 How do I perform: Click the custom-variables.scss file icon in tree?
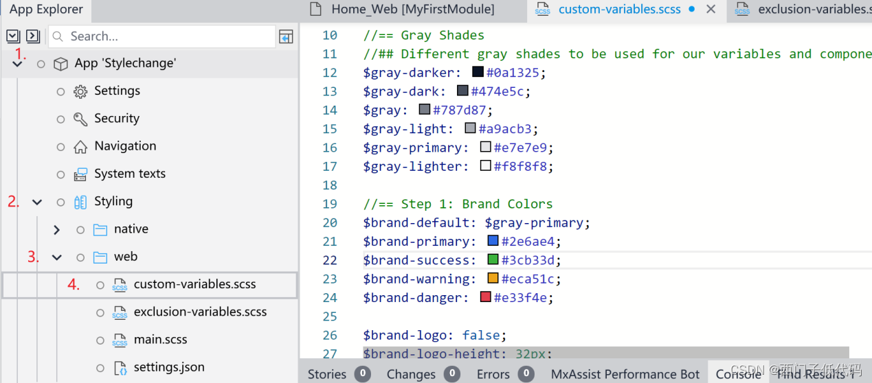[120, 285]
